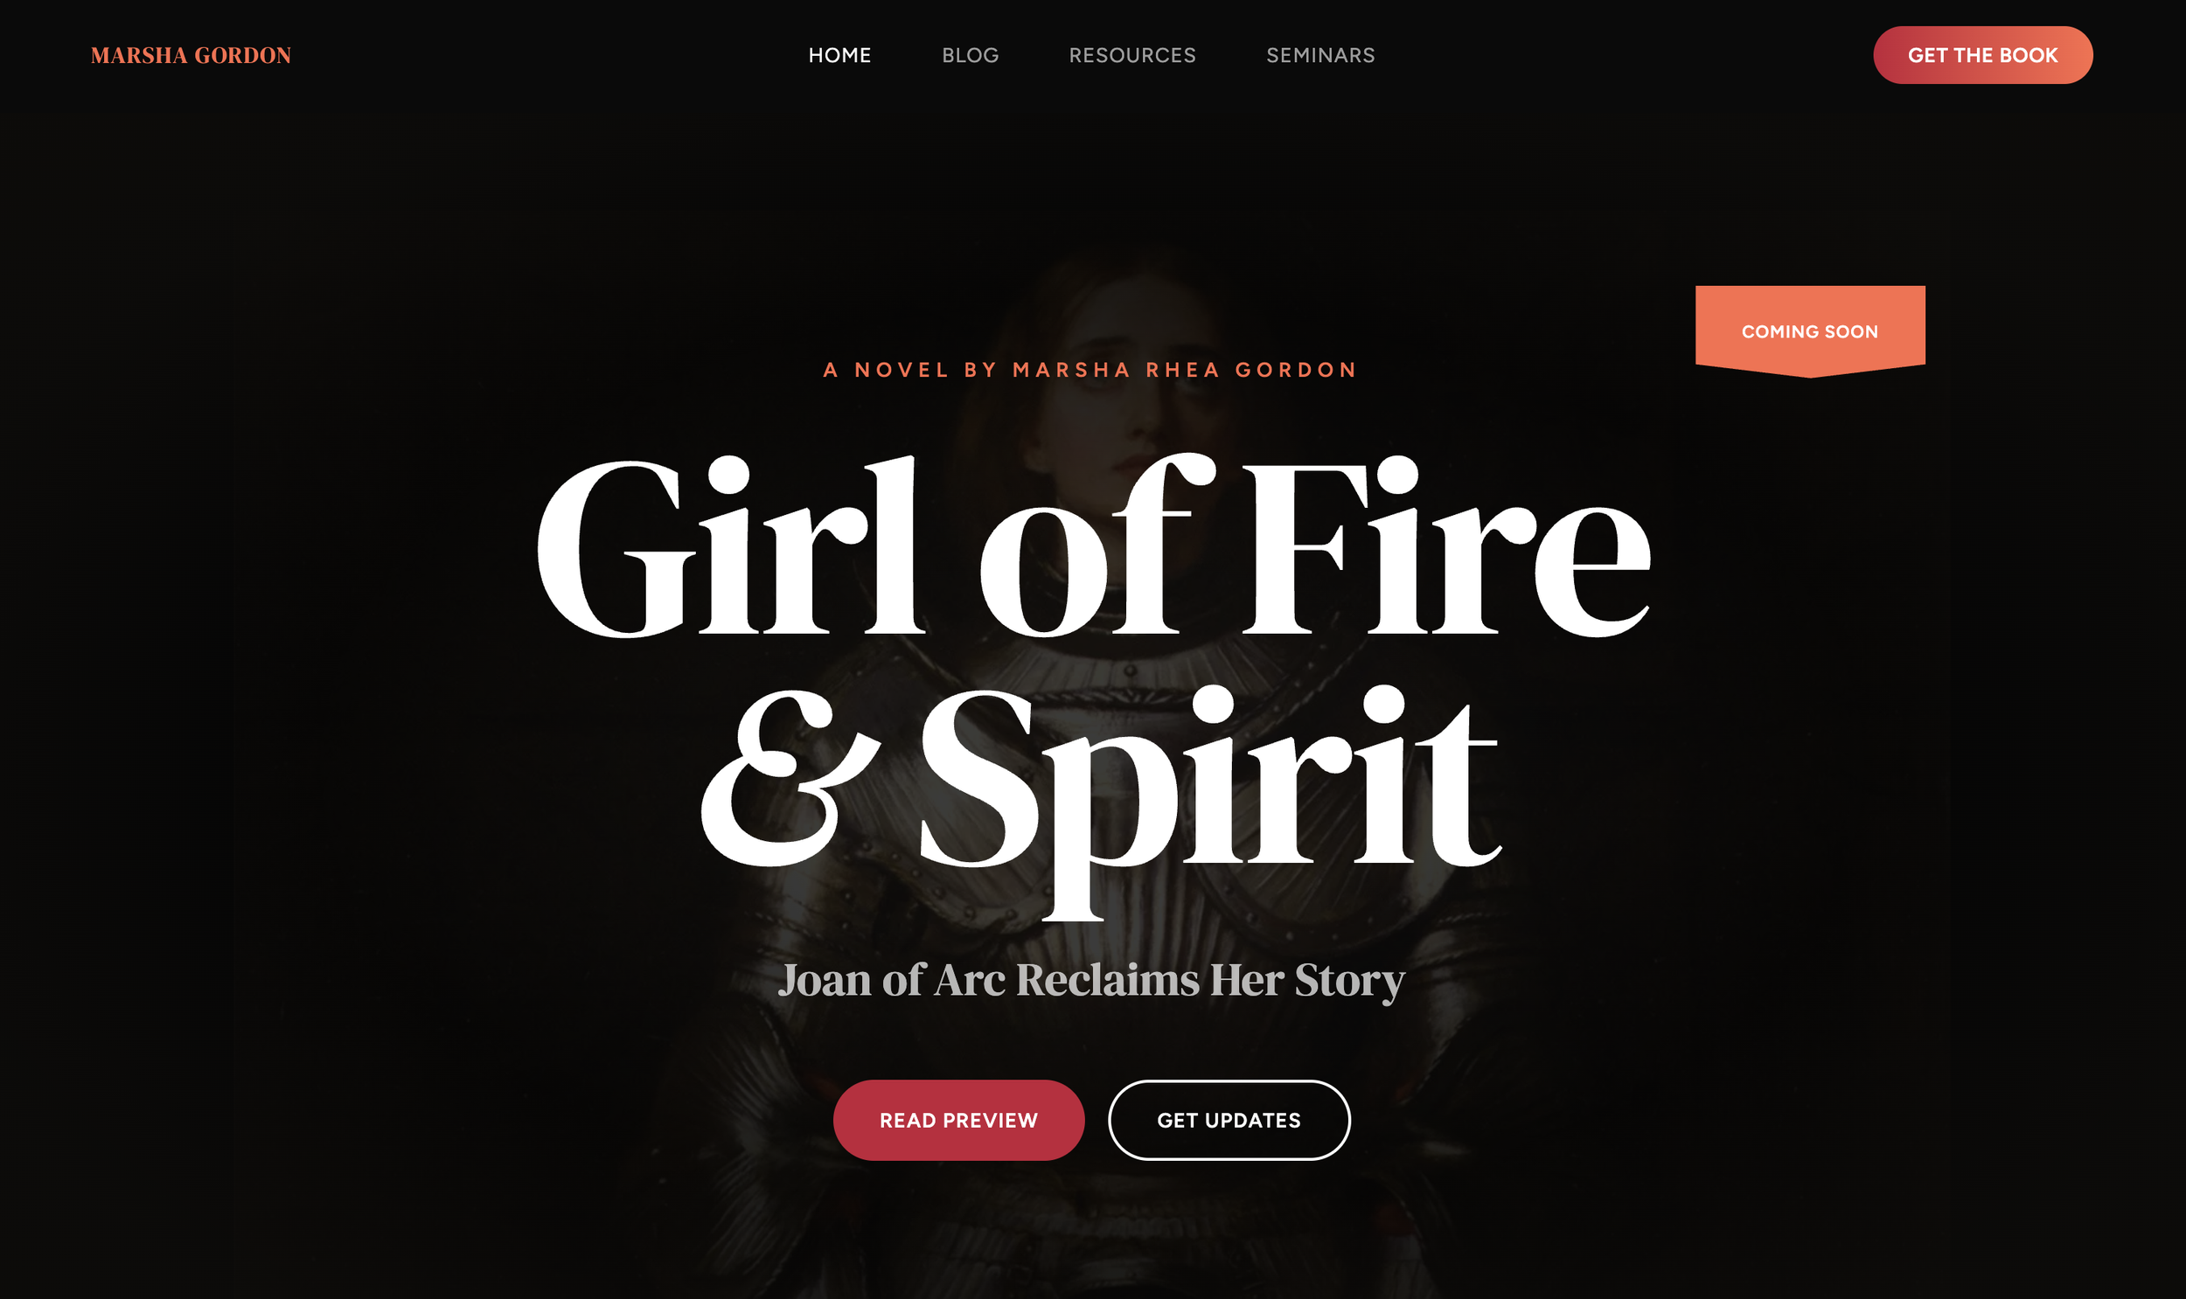Navigate to the Seminars page
2186x1299 pixels.
click(x=1320, y=55)
